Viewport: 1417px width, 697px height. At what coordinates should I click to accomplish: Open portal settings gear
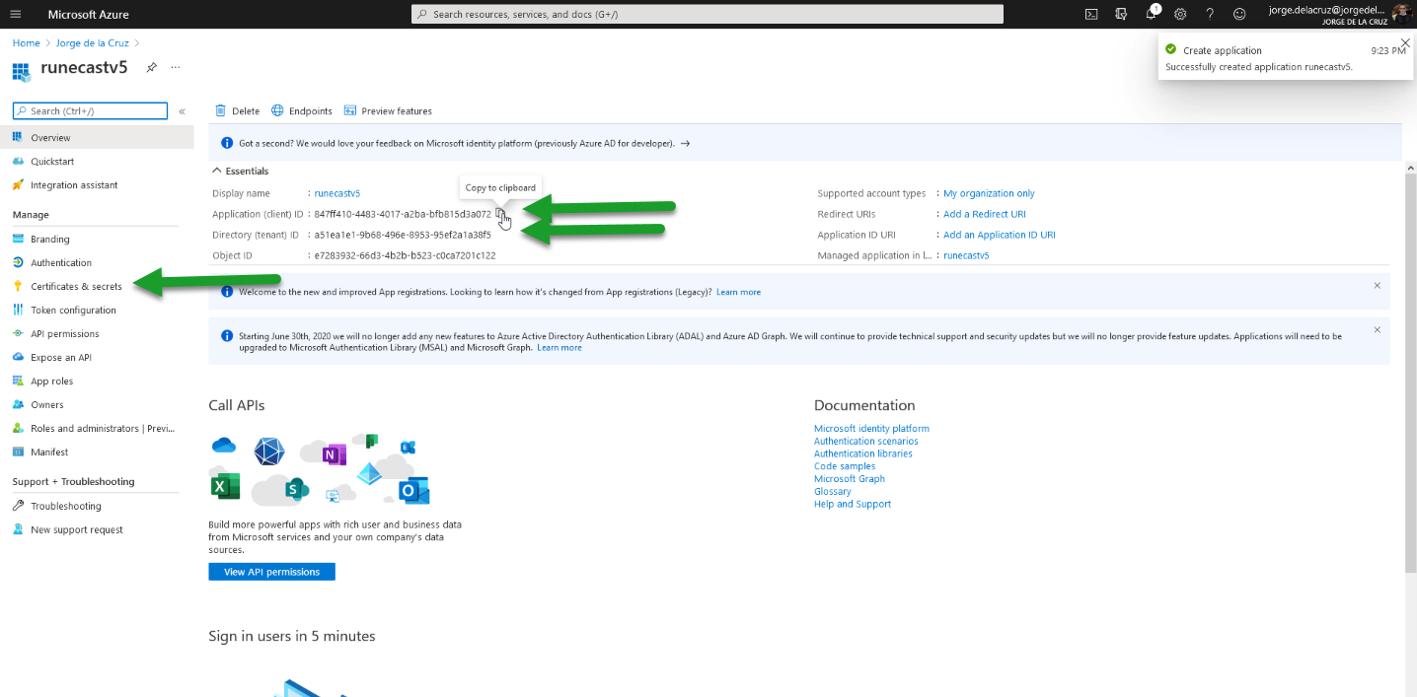[1180, 14]
